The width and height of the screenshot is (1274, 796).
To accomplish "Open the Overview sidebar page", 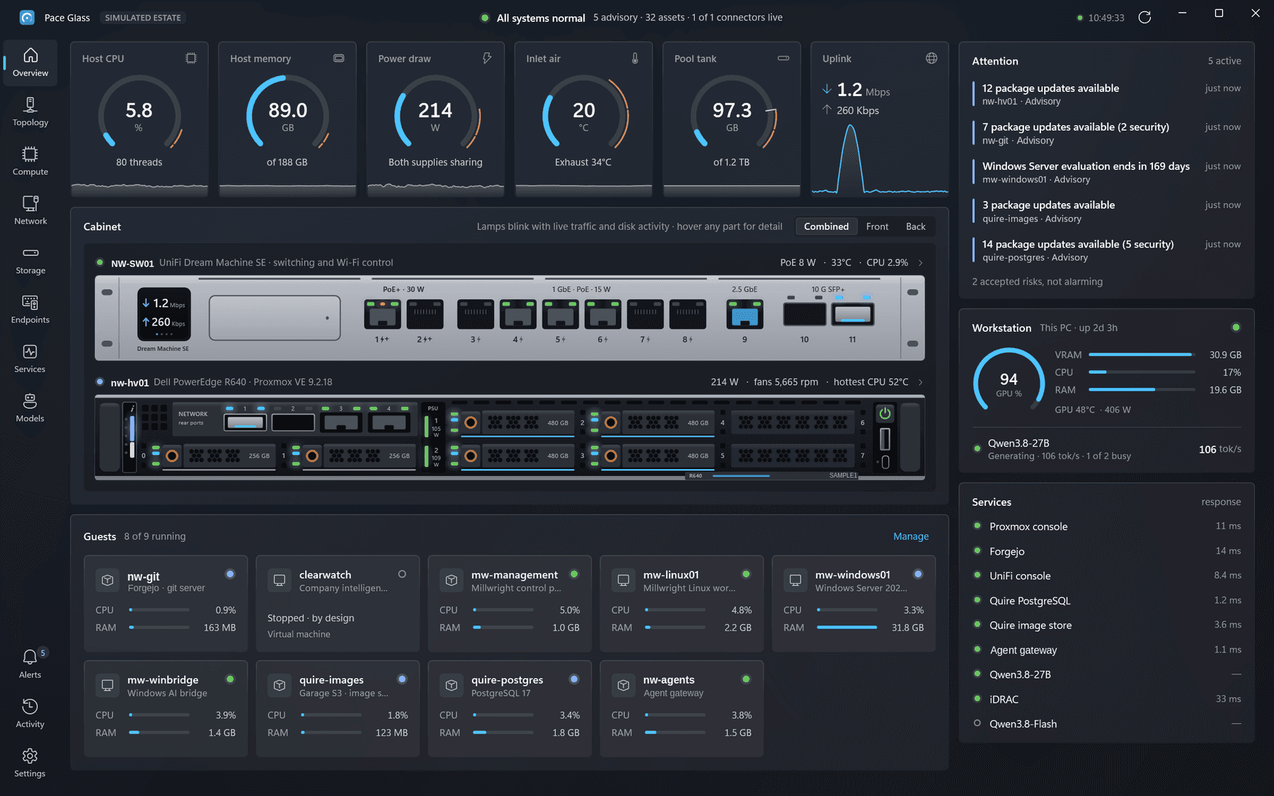I will (30, 63).
